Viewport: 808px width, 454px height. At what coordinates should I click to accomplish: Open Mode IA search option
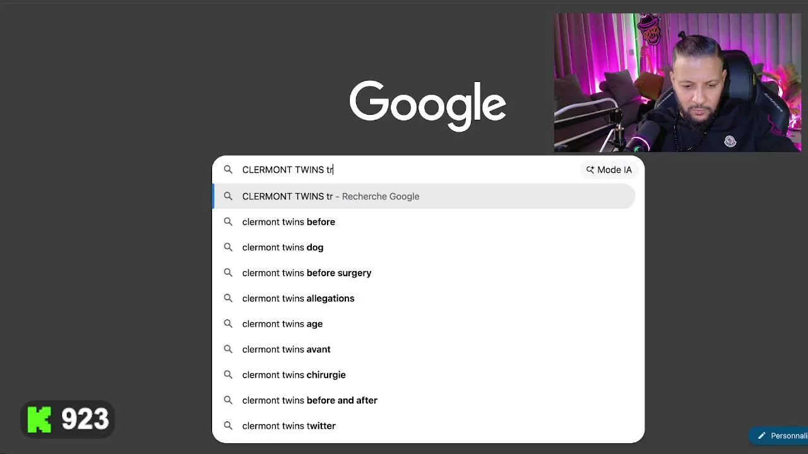coord(609,170)
